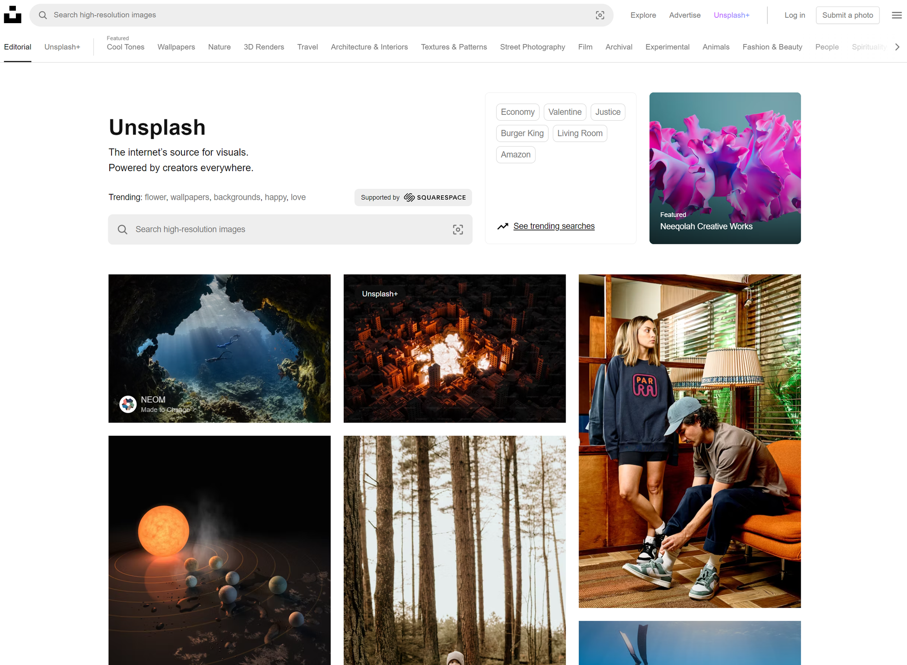Select the Street Photography category
The height and width of the screenshot is (665, 907).
point(532,47)
